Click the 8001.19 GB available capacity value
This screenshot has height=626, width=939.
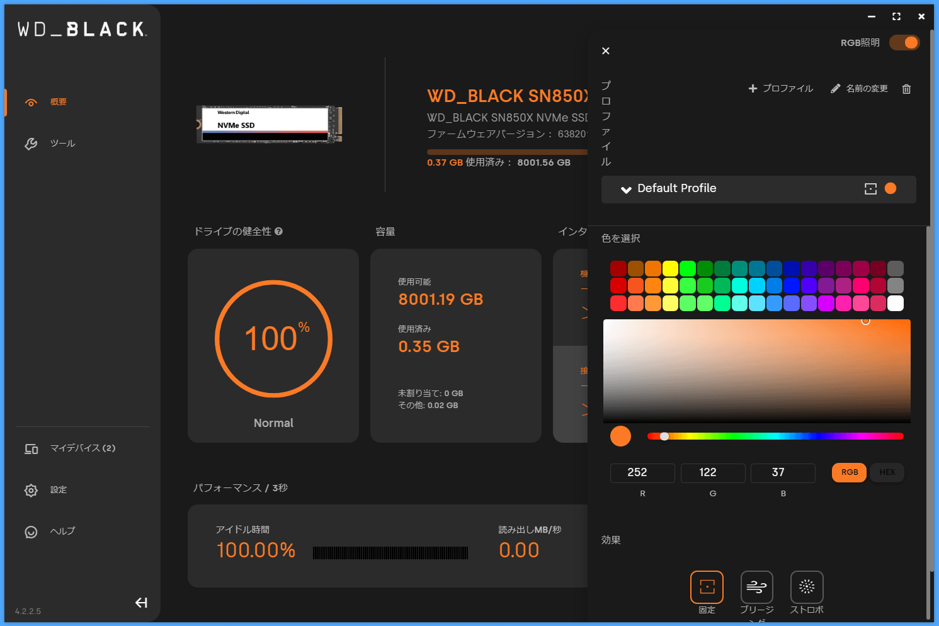point(441,299)
